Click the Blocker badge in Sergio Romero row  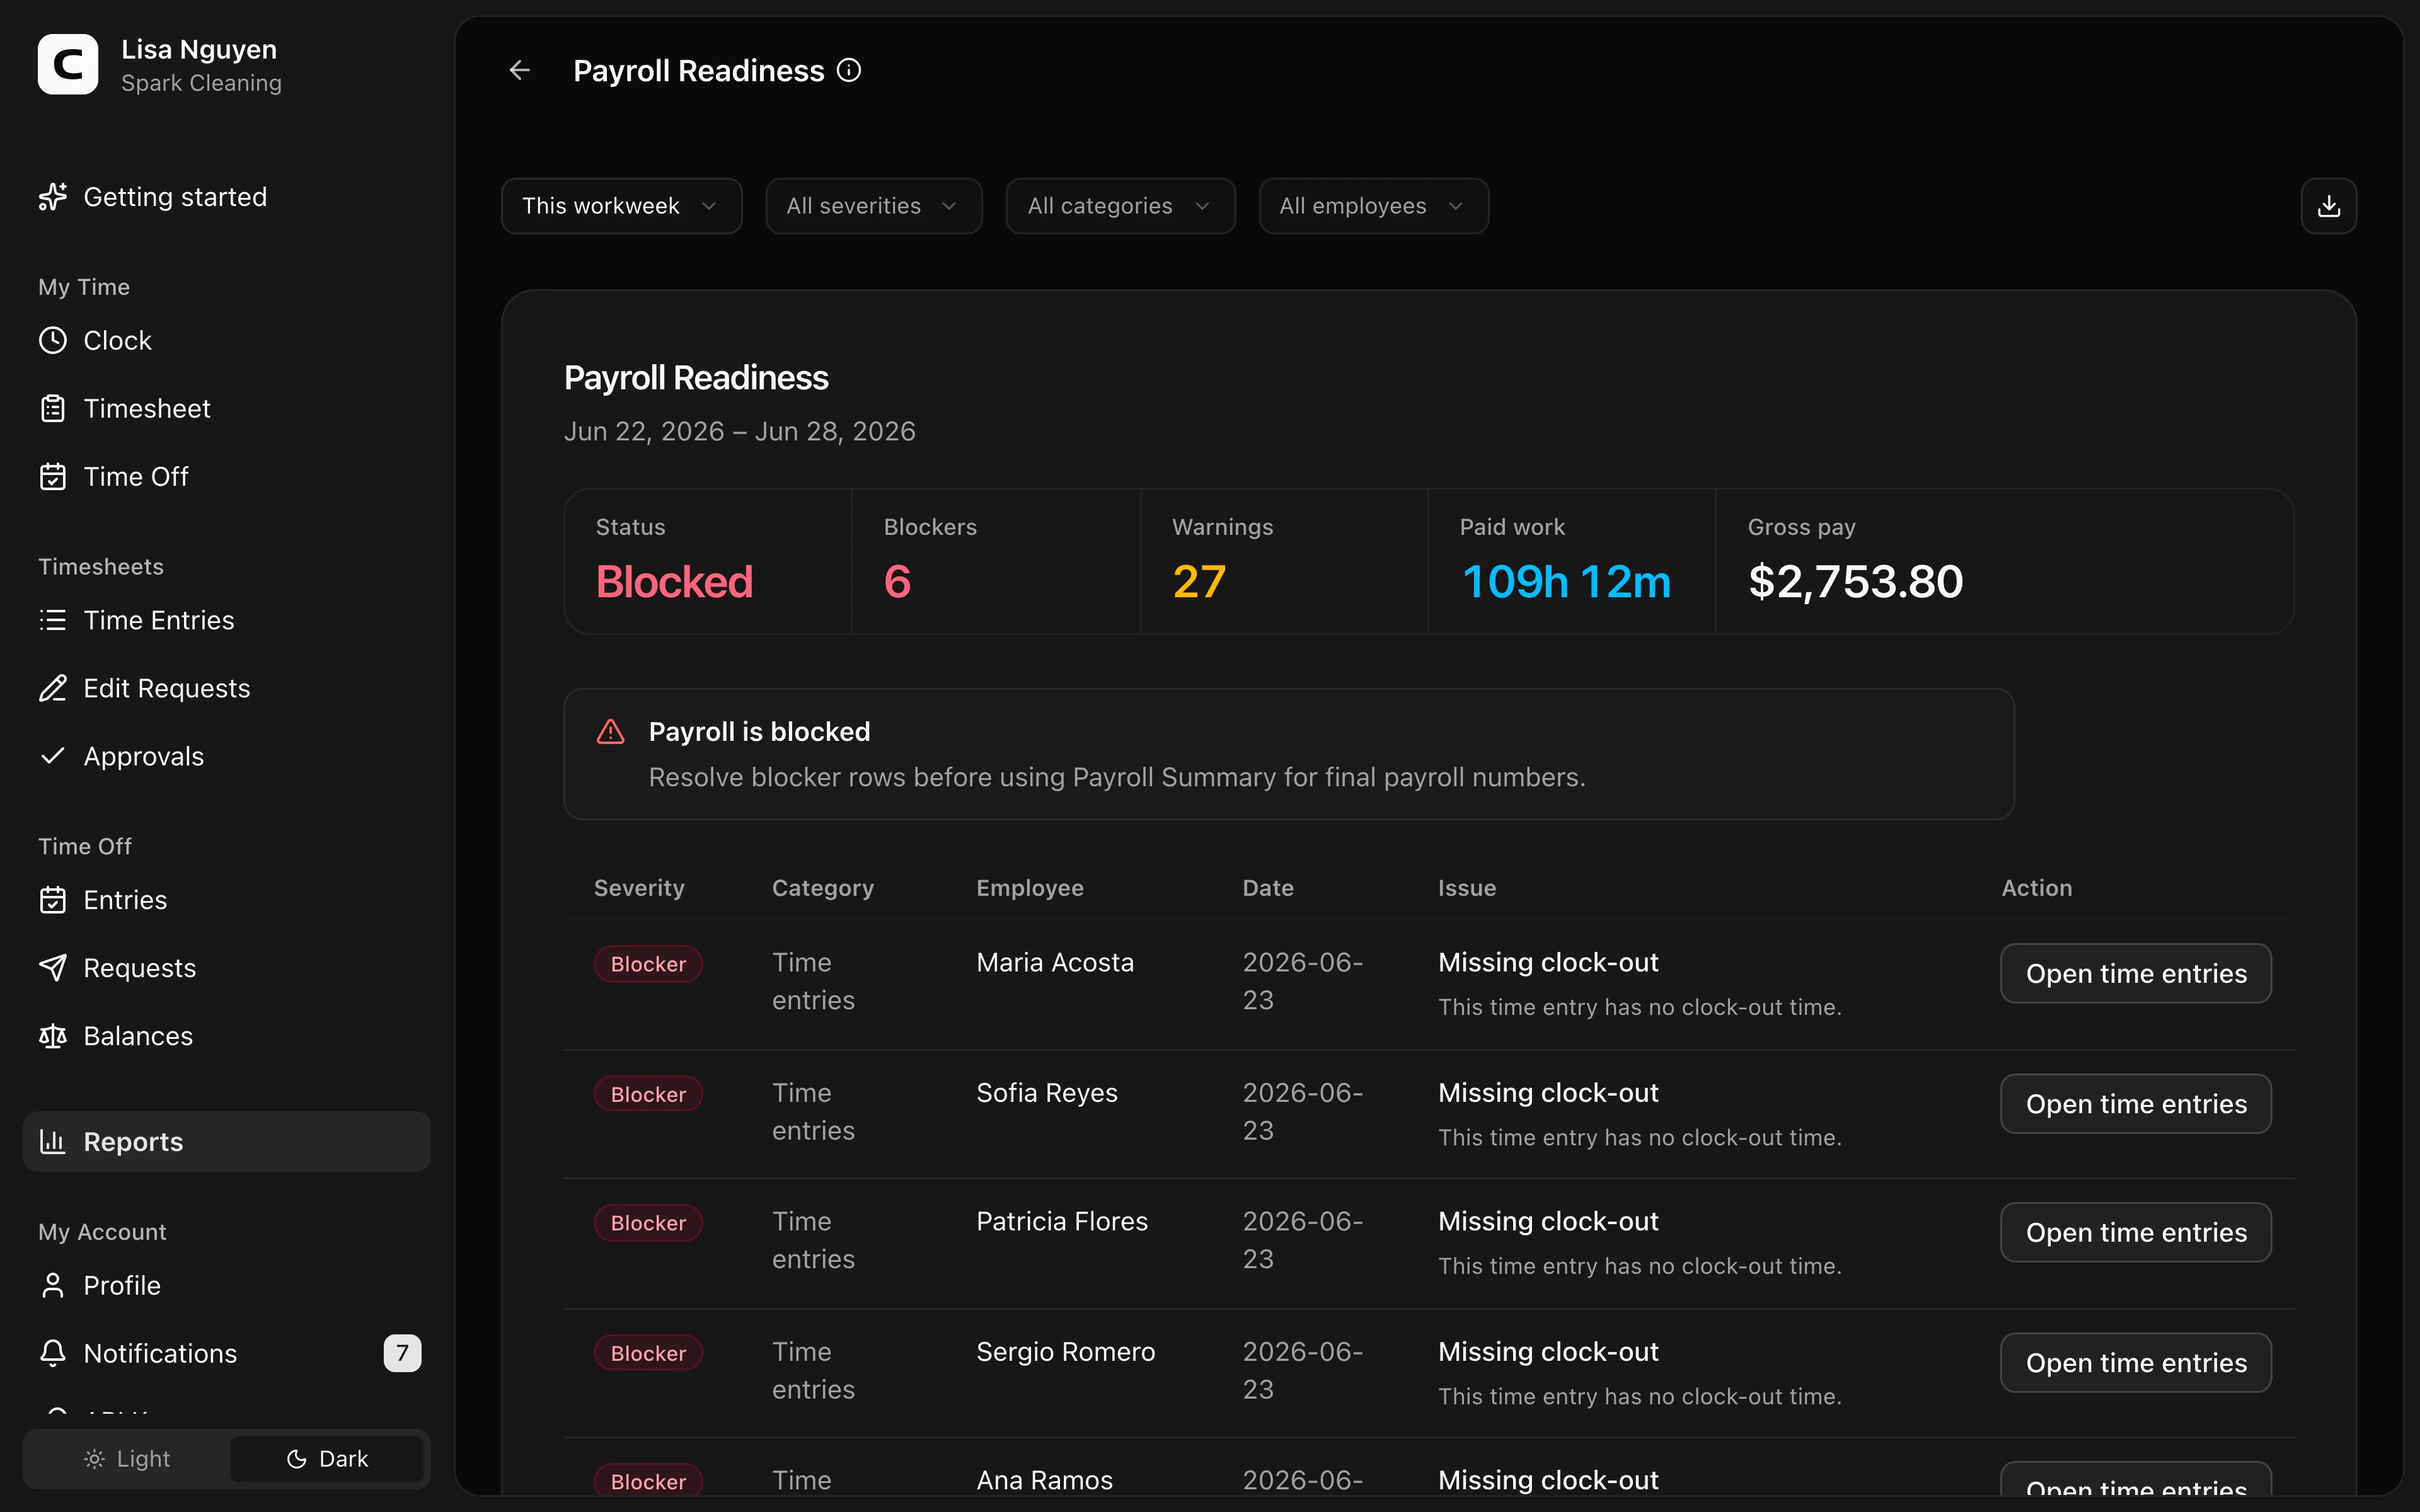648,1353
